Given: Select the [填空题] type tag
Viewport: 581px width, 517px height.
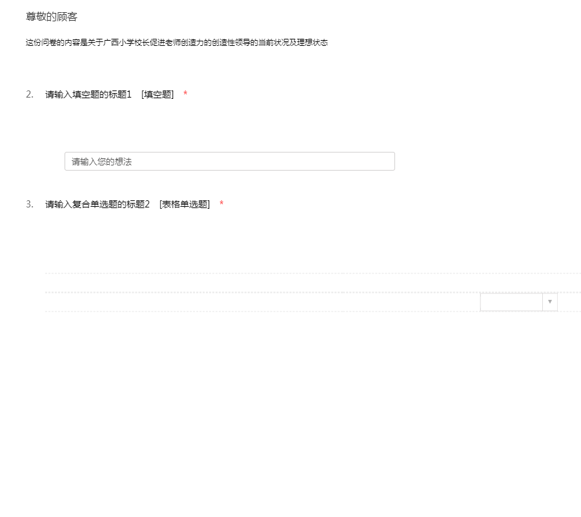Looking at the screenshot, I should pyautogui.click(x=158, y=94).
